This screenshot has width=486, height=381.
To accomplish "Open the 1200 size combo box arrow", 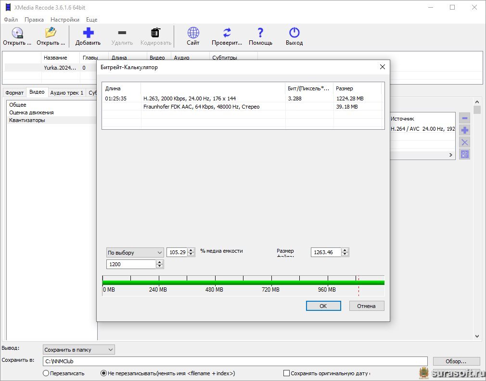I will click(160, 264).
